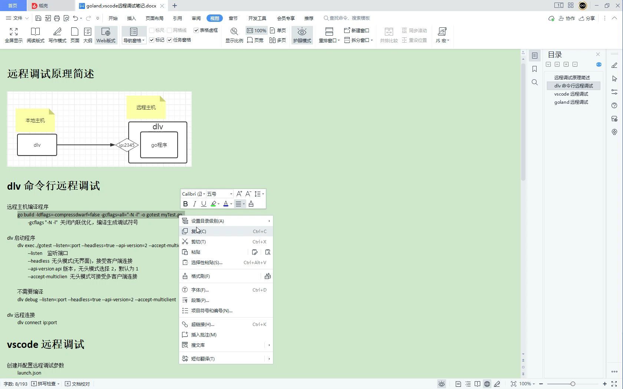Underline text via mini toolbar

[x=204, y=204]
